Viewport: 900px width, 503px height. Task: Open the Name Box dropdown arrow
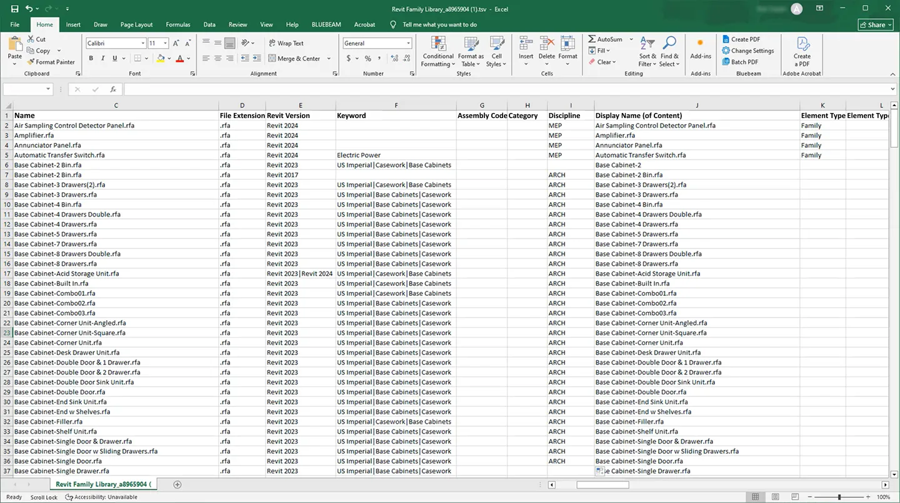coord(48,89)
